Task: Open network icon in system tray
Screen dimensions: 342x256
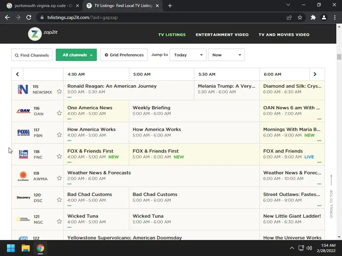Action: click(x=301, y=248)
